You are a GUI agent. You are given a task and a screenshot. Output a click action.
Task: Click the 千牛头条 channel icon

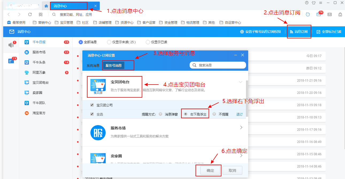click(27, 62)
